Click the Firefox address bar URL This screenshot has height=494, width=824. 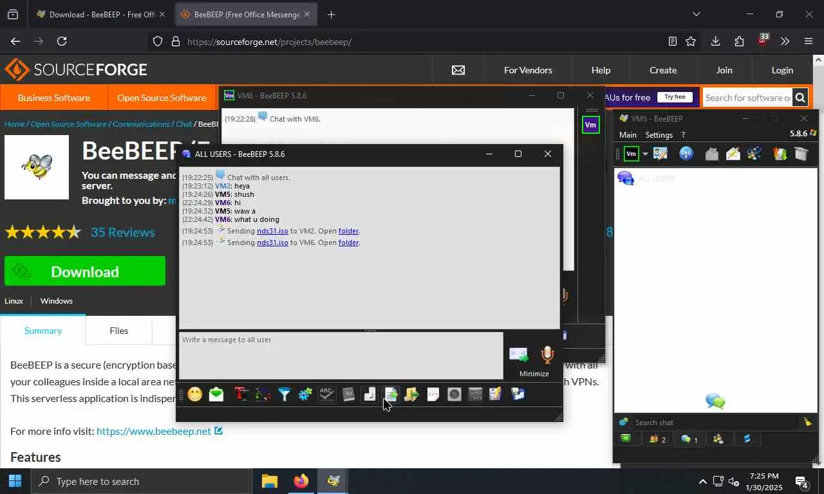pos(270,42)
